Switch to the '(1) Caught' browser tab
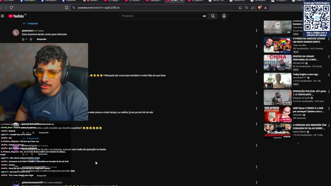This screenshot has width=331, height=186. [111, 1]
